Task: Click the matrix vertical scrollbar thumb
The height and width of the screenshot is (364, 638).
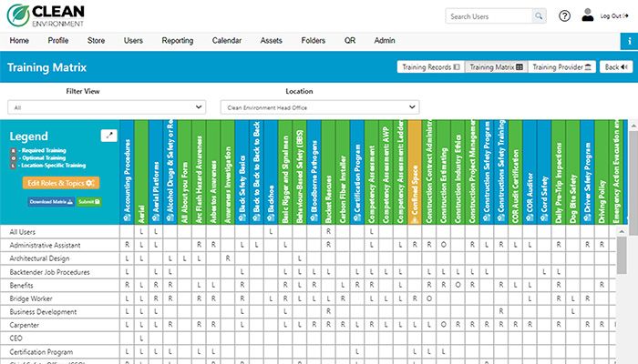Action: pos(622,256)
